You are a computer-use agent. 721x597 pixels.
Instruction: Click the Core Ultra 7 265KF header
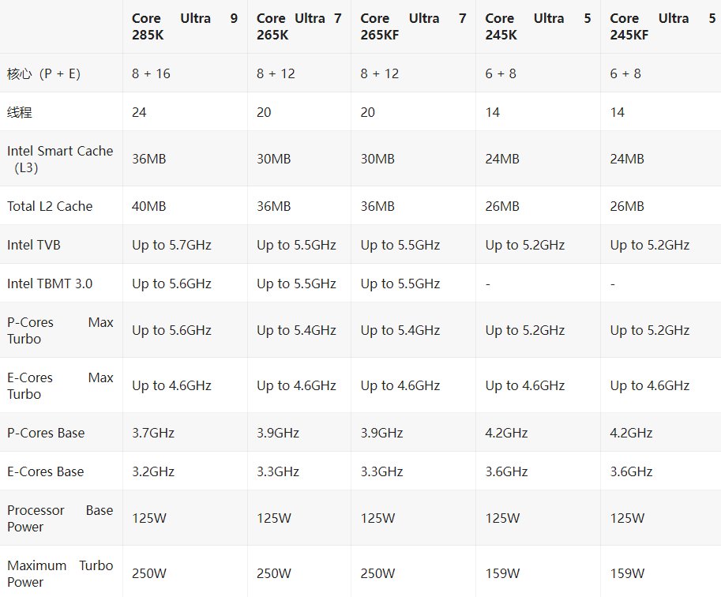point(413,26)
